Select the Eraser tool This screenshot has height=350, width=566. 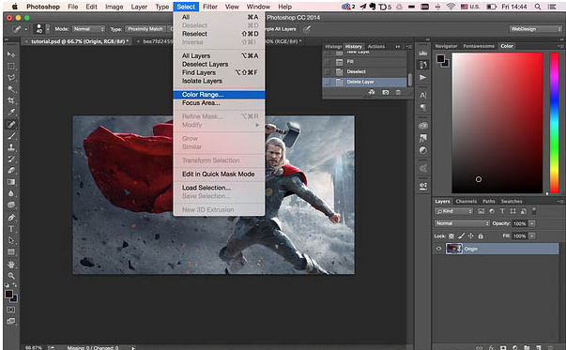tap(11, 171)
